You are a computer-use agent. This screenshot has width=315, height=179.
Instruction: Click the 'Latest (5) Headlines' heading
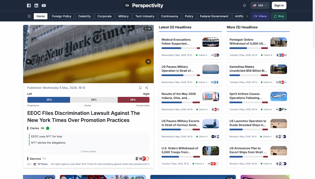(x=175, y=27)
